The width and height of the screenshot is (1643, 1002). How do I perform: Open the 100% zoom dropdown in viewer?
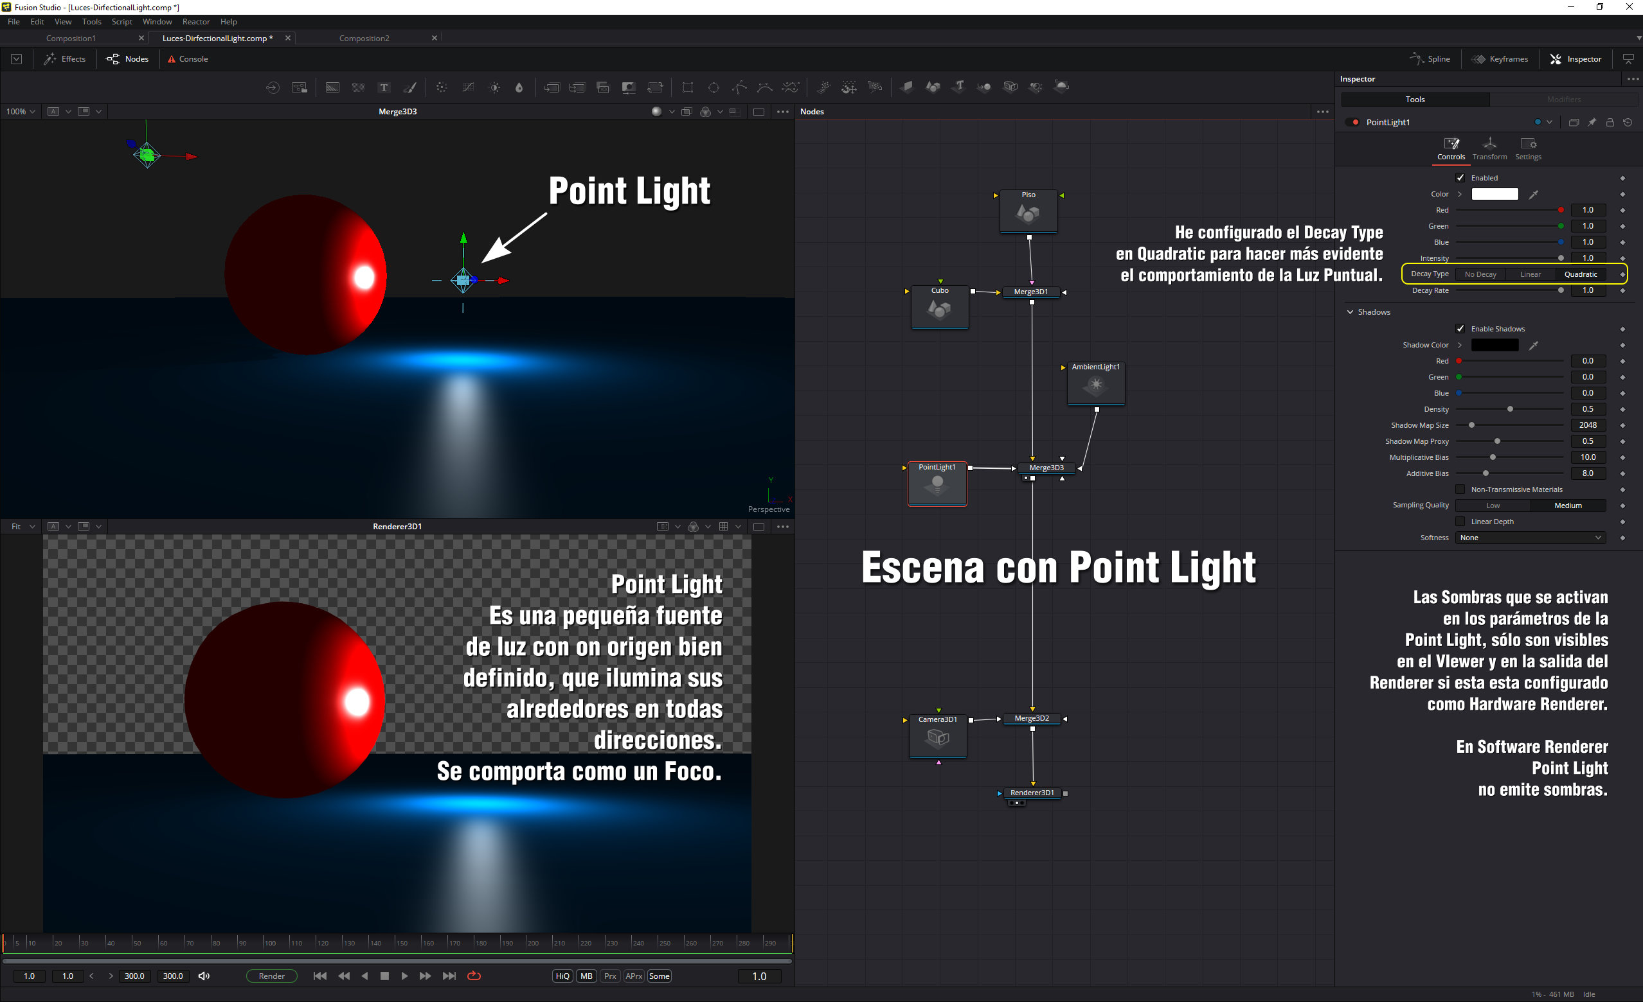pos(21,111)
